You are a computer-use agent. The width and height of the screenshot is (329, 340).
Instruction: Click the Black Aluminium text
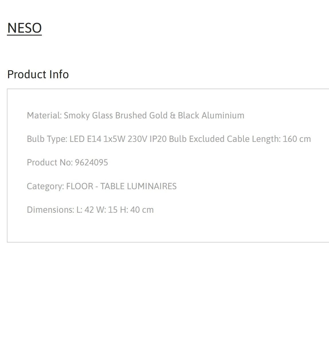coord(211,116)
